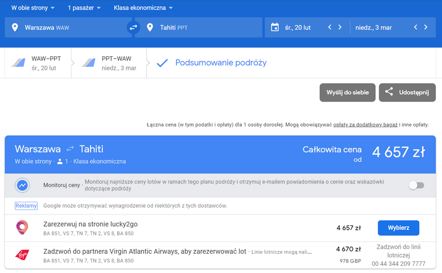Go to previous day for niedz., 3 mar

coord(415,28)
